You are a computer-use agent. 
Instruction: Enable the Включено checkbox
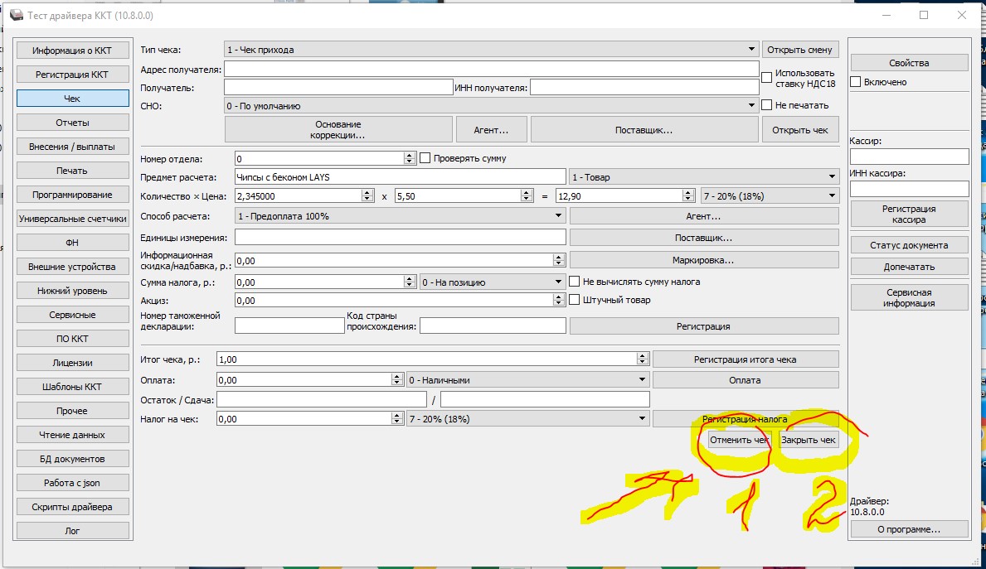pyautogui.click(x=856, y=82)
